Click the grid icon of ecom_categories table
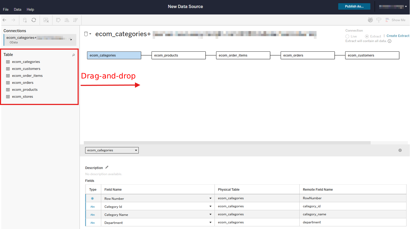 (x=8, y=62)
